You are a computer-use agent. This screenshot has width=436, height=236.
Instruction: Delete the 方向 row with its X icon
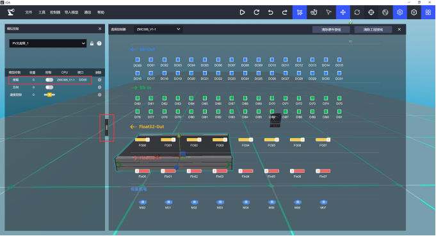pos(99,87)
